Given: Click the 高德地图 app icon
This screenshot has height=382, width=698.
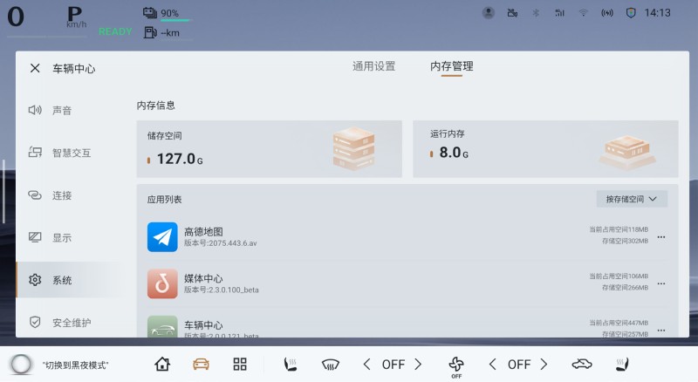Looking at the screenshot, I should (162, 237).
